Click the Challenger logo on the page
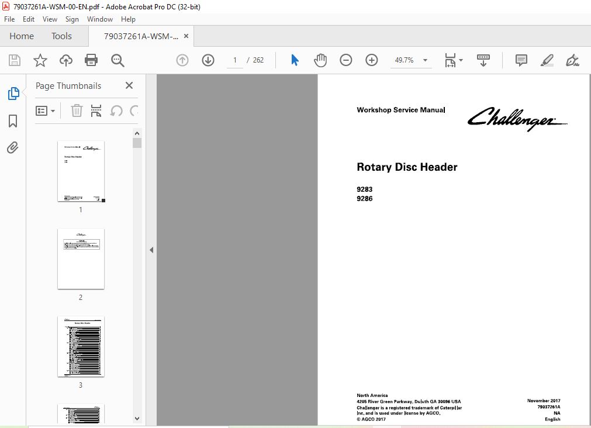Viewport: 591px width, 428px height. click(517, 119)
